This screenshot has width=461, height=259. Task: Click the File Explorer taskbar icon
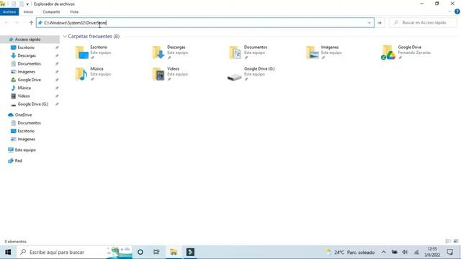tap(174, 252)
